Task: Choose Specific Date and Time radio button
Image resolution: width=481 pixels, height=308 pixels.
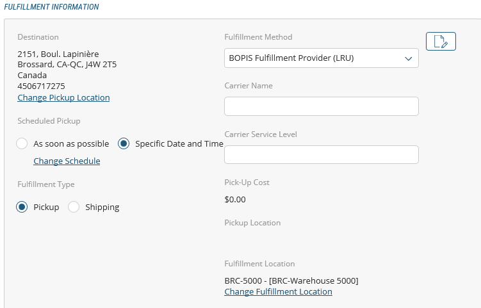Action: 124,144
